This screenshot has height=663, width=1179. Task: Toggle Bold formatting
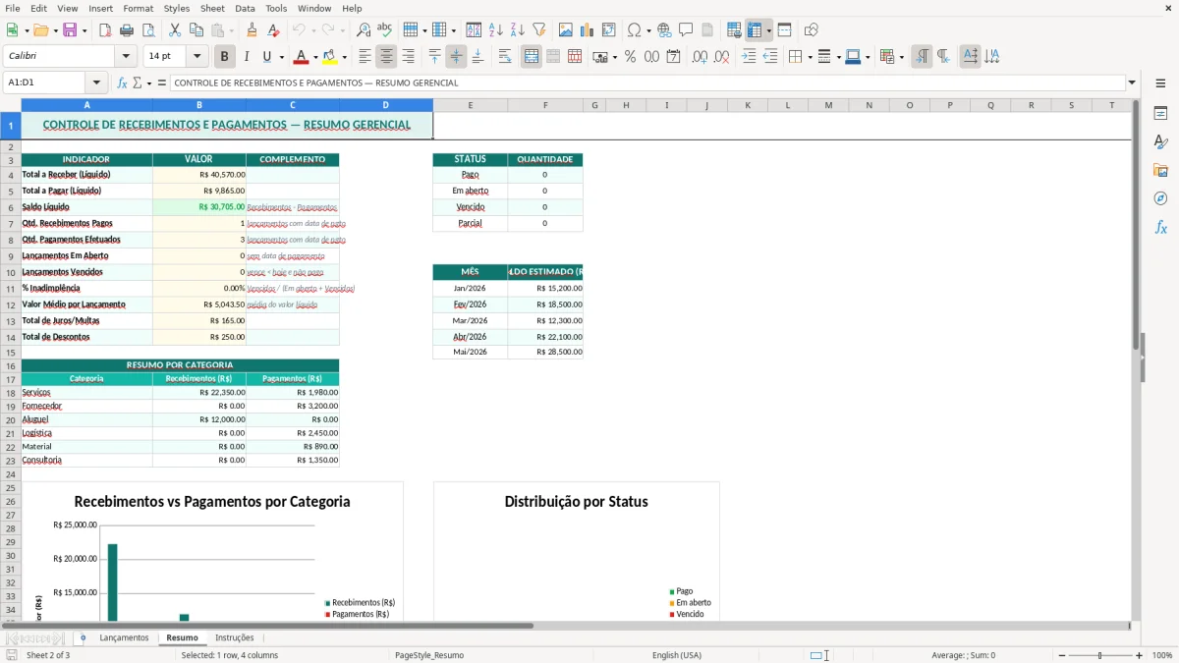[x=225, y=57]
